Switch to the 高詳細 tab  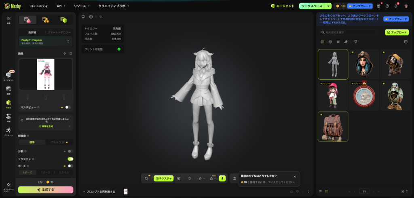[x=32, y=32]
